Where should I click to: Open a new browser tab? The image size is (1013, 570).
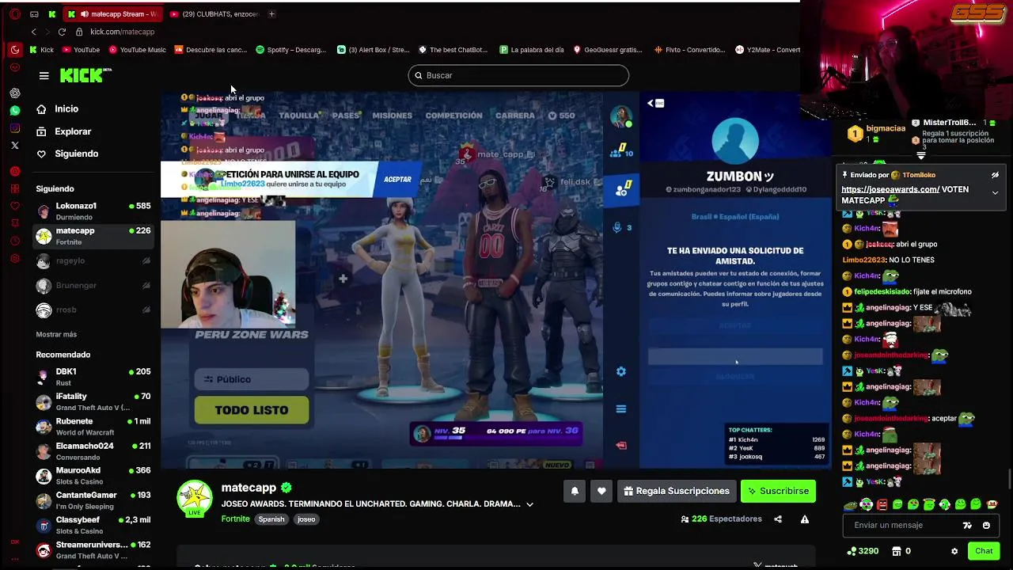click(271, 13)
